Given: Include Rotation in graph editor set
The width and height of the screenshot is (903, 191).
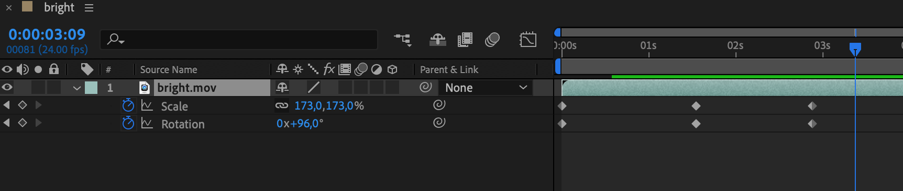Looking at the screenshot, I should click(147, 124).
